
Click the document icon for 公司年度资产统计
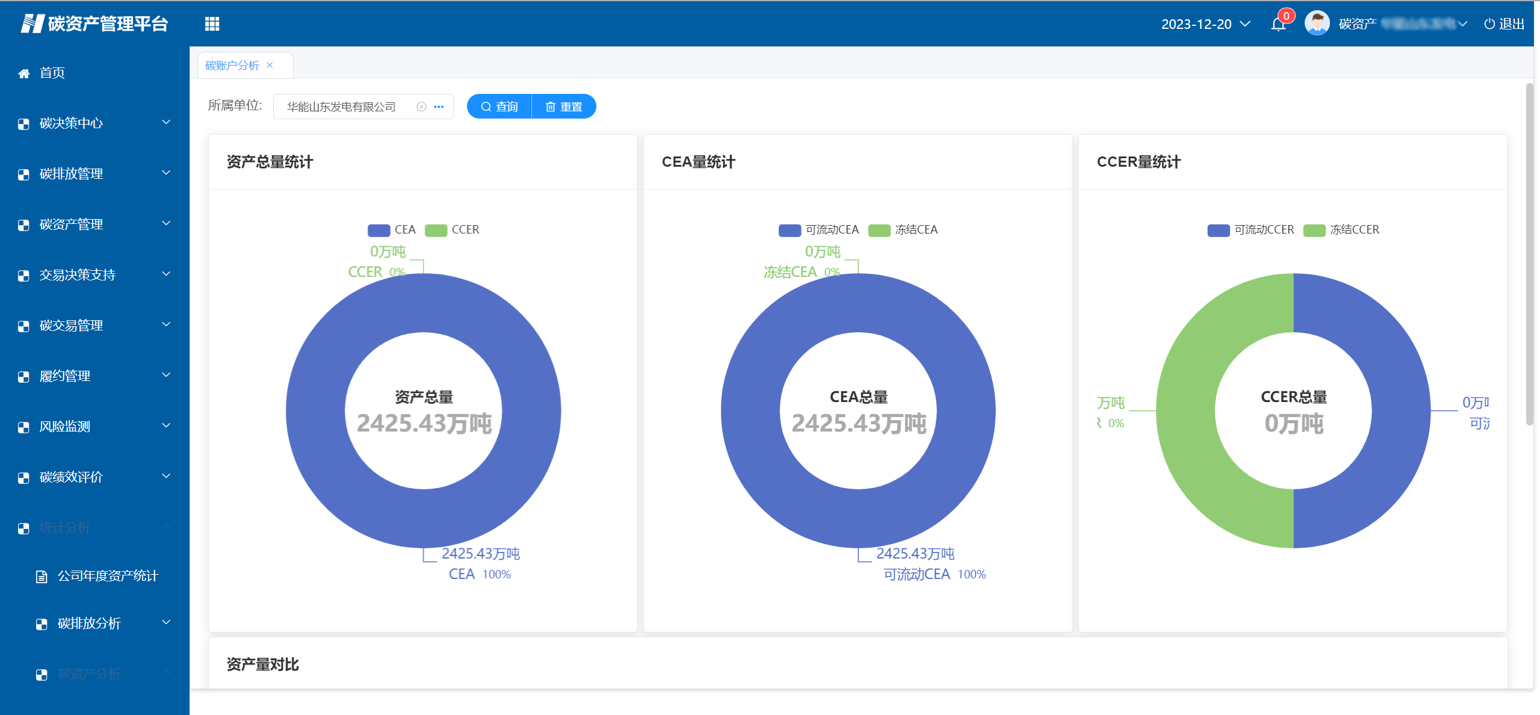tap(42, 577)
